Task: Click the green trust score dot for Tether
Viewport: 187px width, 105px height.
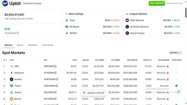Action: pos(176,86)
